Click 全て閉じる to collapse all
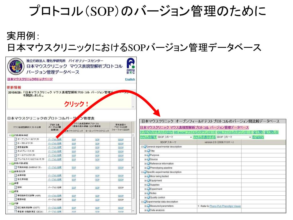Viewport: 293px width, 220px height. (x=271, y=132)
